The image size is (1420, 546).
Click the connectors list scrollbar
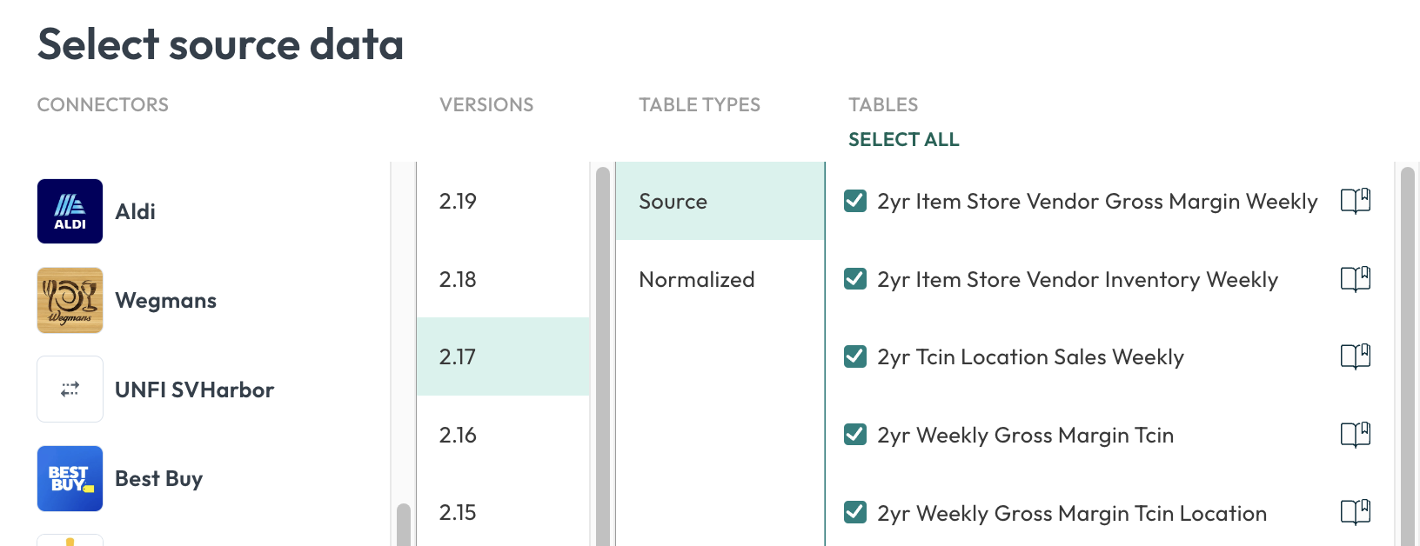click(403, 524)
